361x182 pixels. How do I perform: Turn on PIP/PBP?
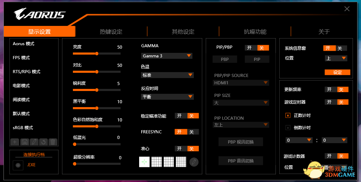click(251, 48)
